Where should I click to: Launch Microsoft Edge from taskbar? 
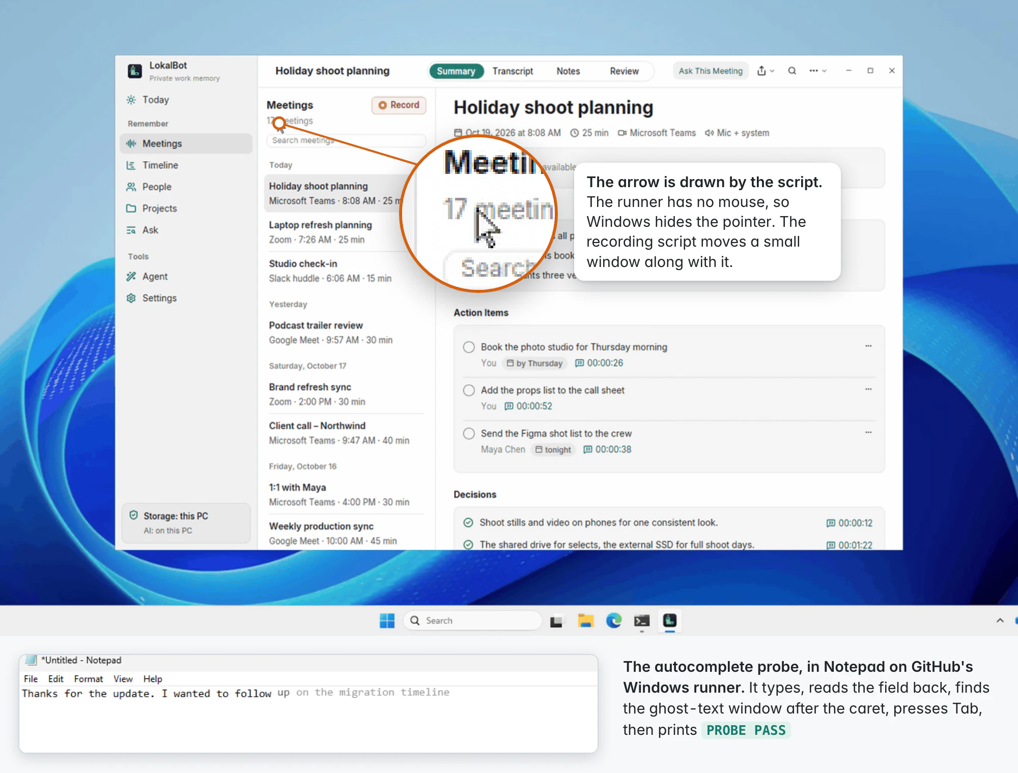tap(614, 620)
